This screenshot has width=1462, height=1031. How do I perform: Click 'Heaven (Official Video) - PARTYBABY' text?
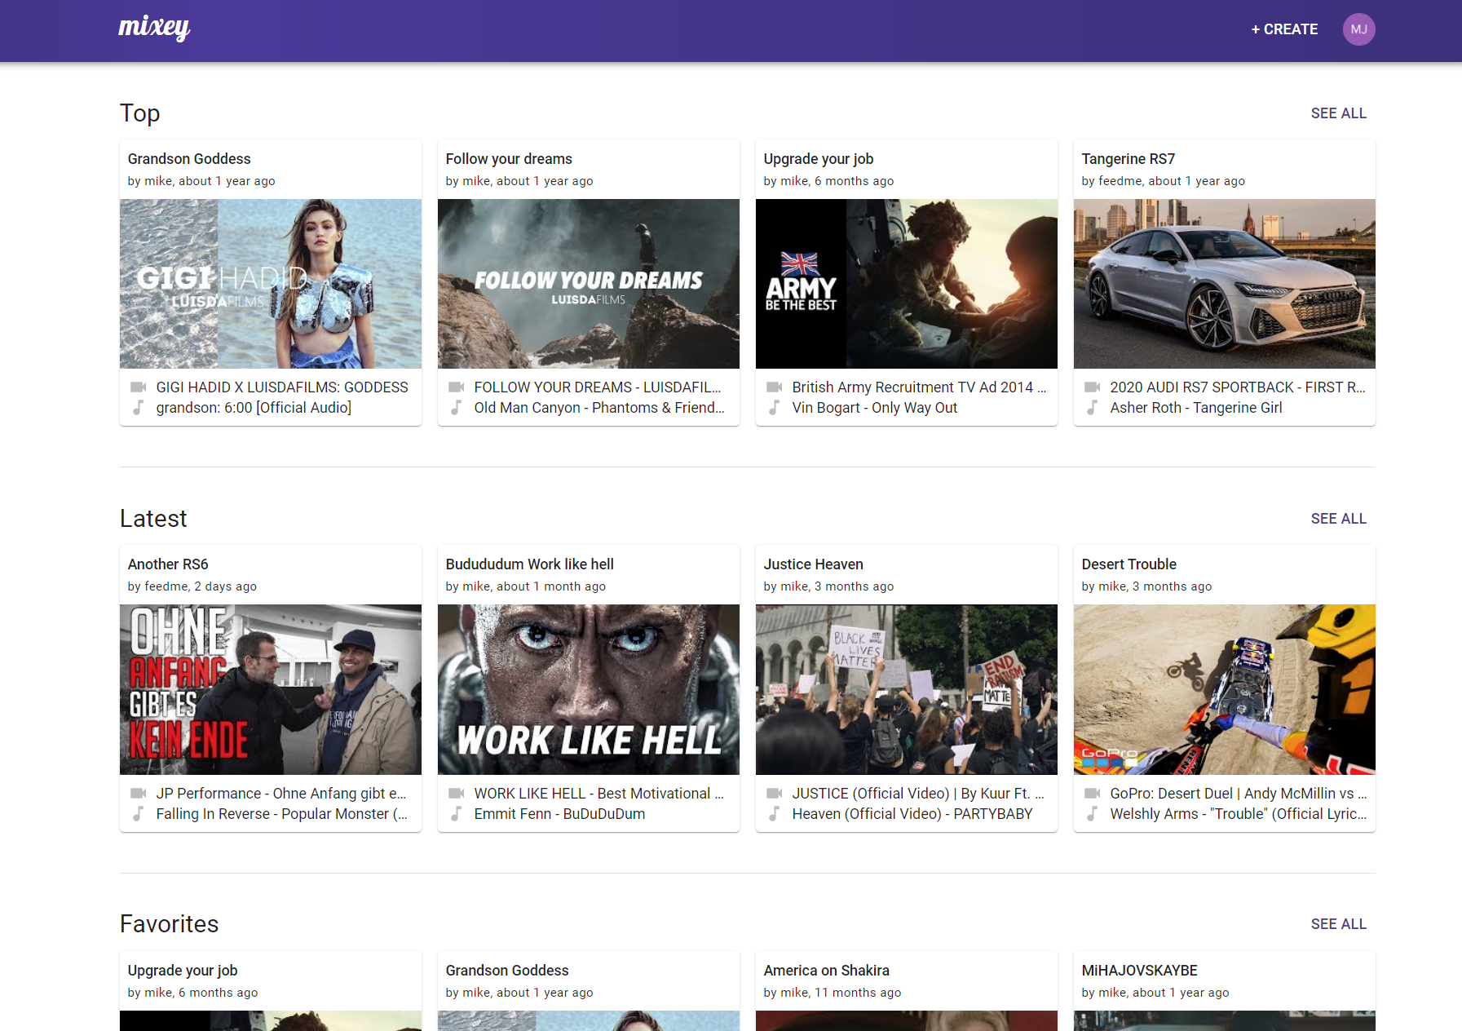(x=912, y=814)
